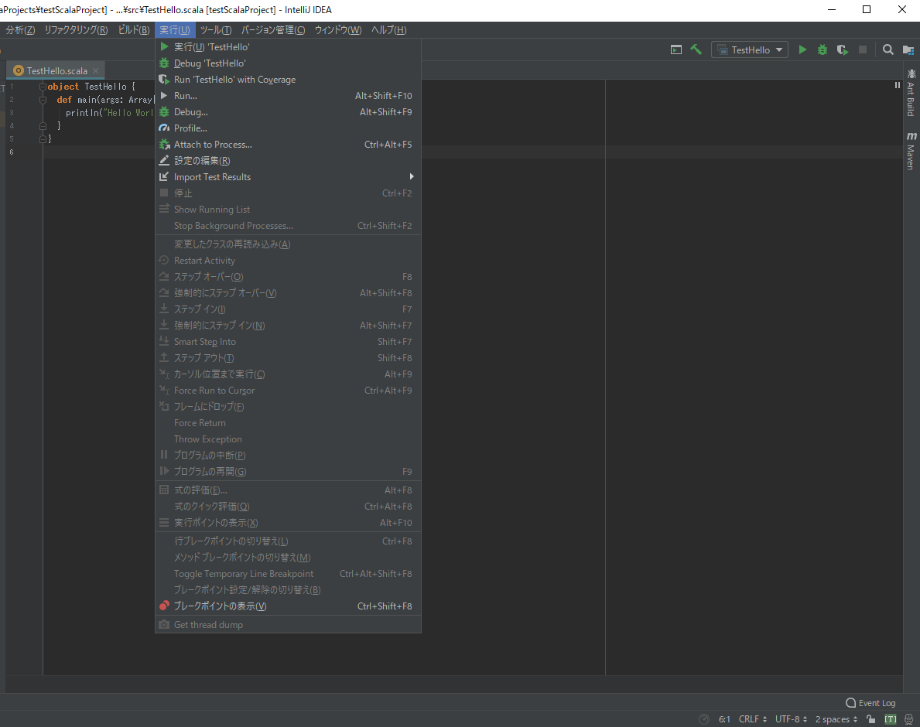Choose Run 'TestHello' with Coverage entry
920x727 pixels.
tap(288, 79)
